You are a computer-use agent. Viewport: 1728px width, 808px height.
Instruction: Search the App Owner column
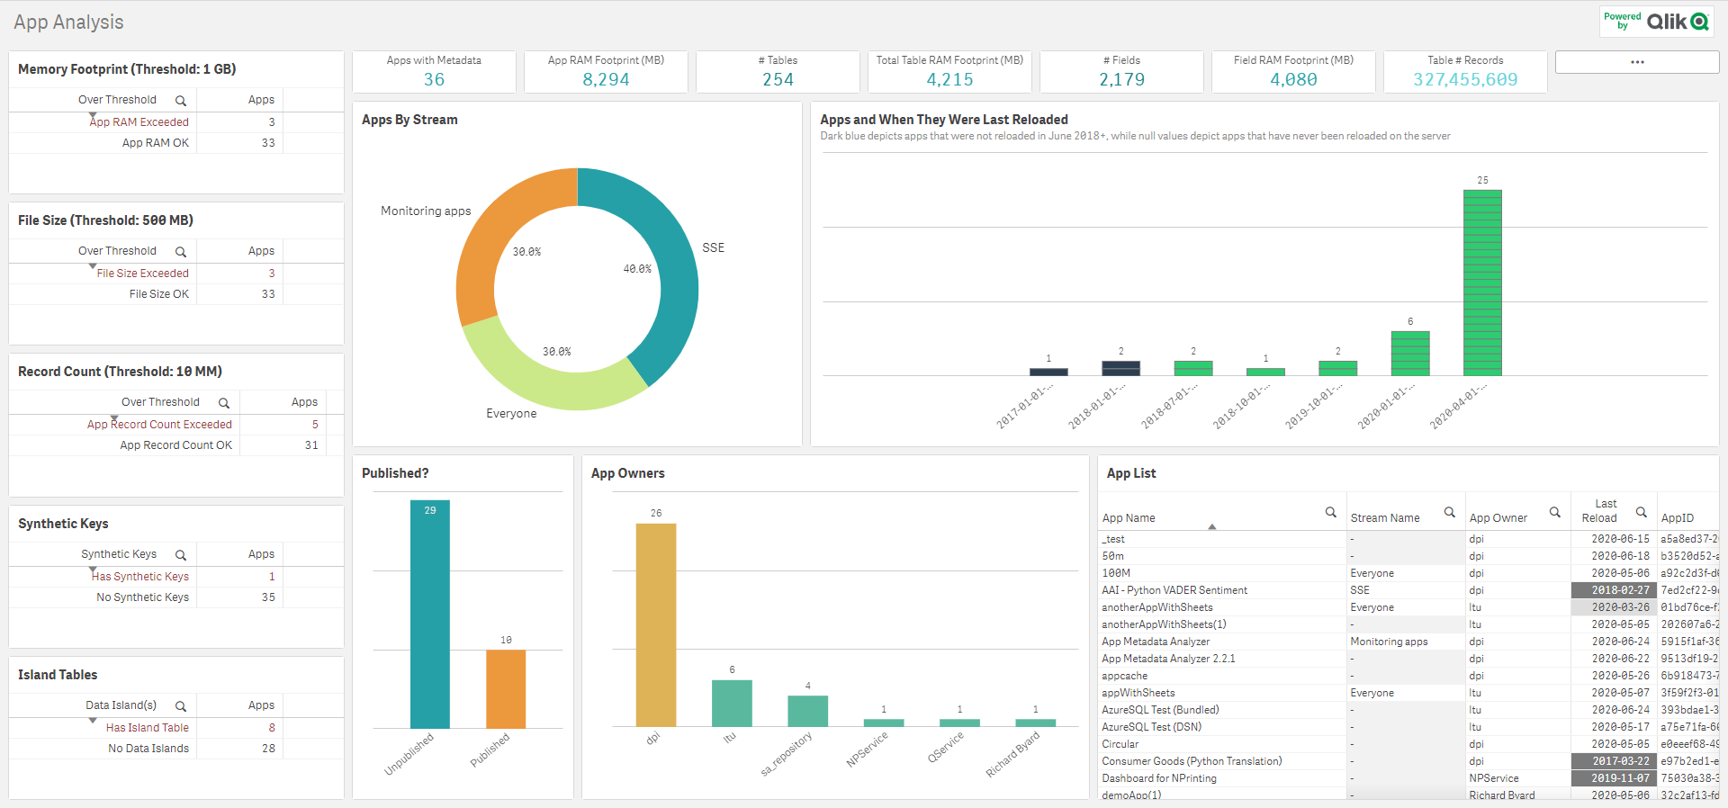(x=1554, y=513)
